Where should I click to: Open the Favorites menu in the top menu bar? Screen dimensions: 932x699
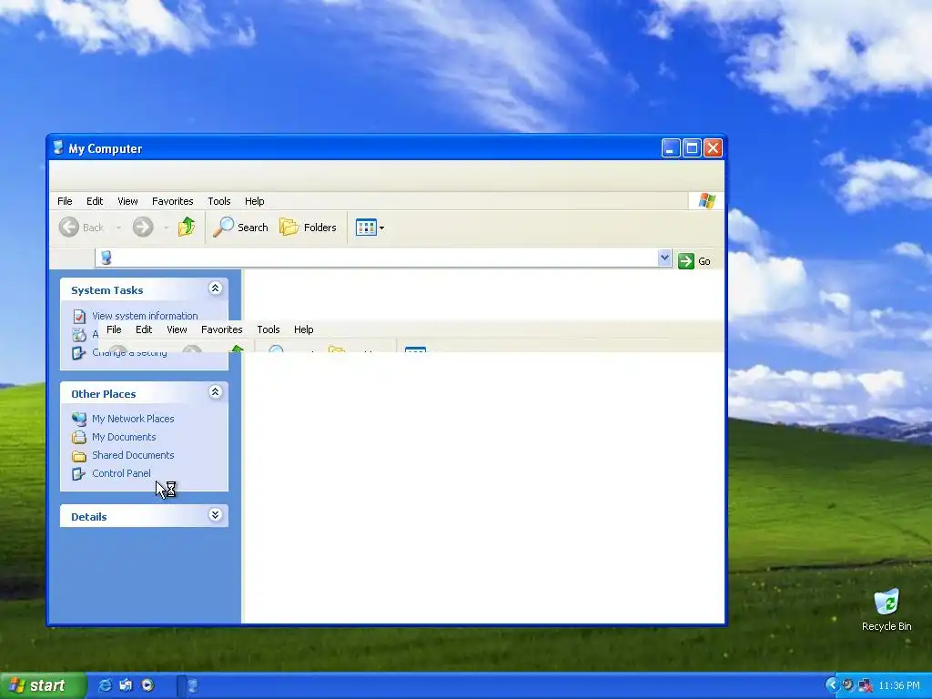(172, 201)
